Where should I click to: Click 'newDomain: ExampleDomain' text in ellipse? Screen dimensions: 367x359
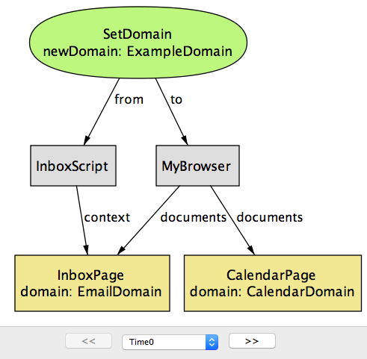(138, 51)
